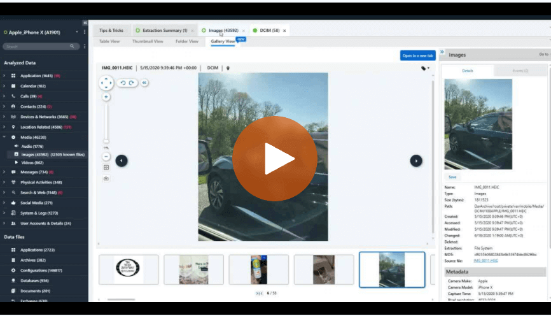Screen dimensions: 551x316
Task: Select the first thumbnail in the filmstrip
Action: (x=129, y=269)
